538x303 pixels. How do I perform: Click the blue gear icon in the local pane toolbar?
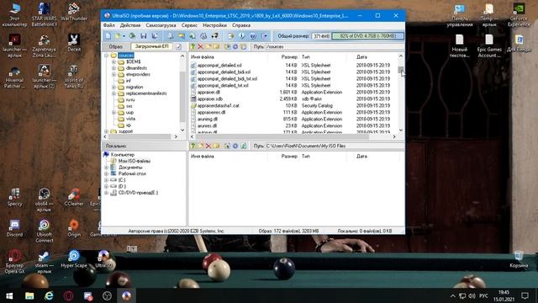(235, 146)
